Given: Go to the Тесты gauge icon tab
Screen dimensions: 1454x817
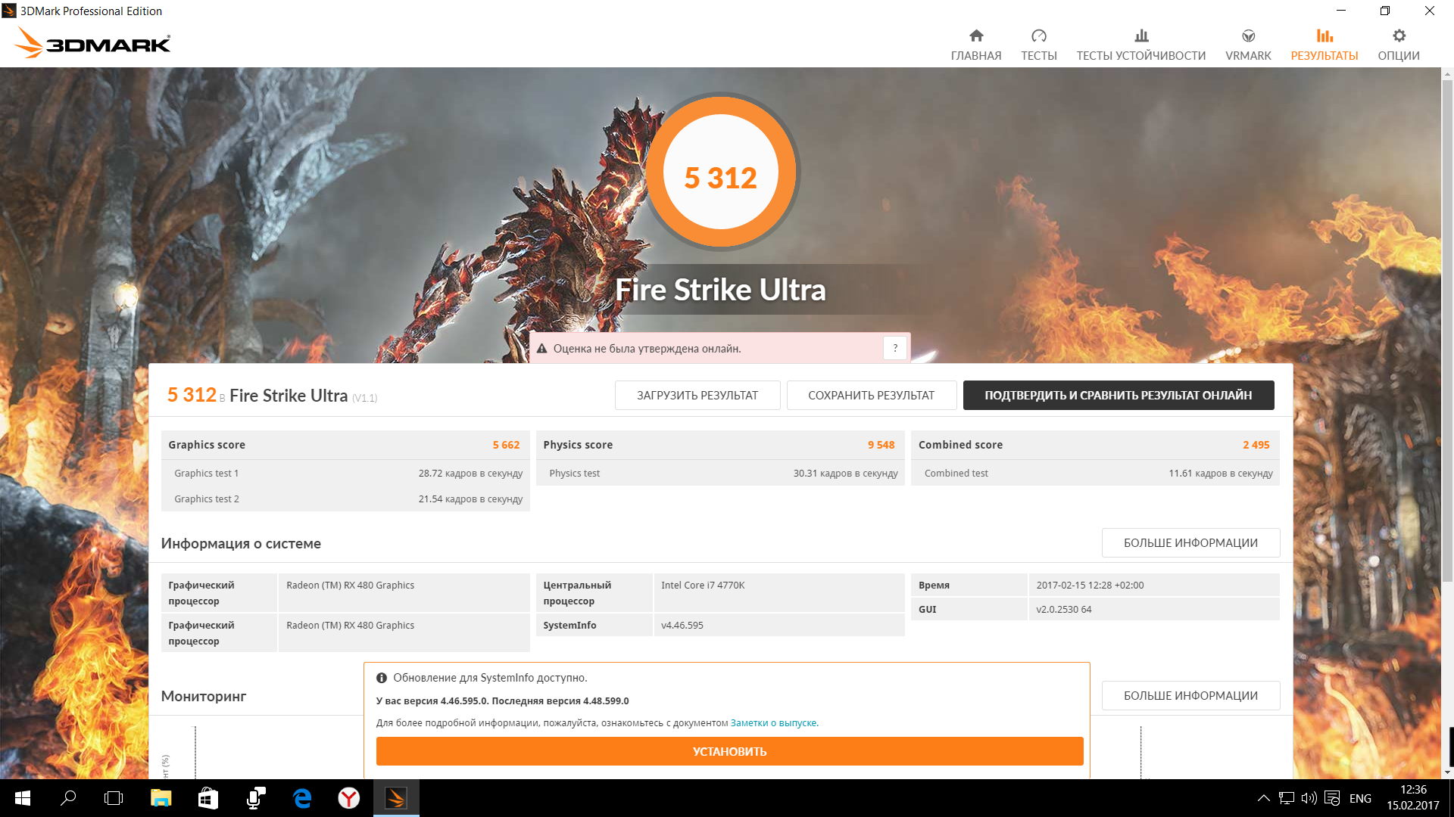Looking at the screenshot, I should tap(1038, 45).
